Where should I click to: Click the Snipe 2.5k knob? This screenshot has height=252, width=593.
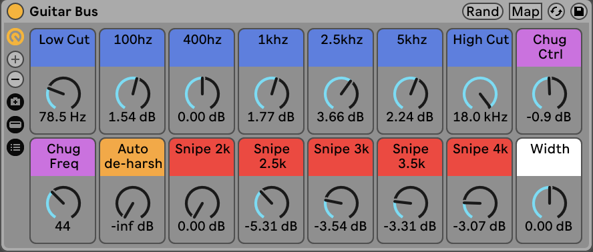(272, 203)
